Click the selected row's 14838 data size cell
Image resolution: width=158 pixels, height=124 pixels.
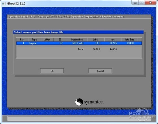[x=130, y=43]
